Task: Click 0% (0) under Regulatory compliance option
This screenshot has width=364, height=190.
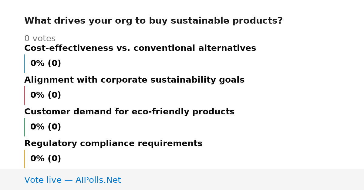Action: [46, 159]
